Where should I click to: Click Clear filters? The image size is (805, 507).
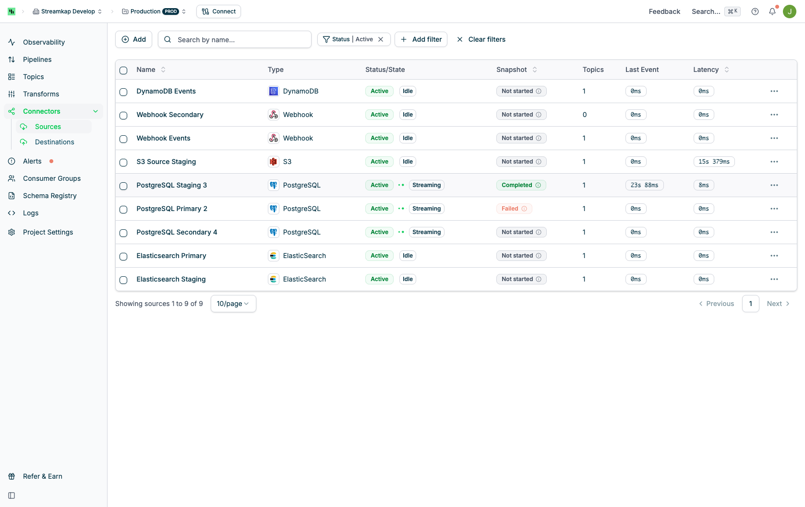coord(481,39)
